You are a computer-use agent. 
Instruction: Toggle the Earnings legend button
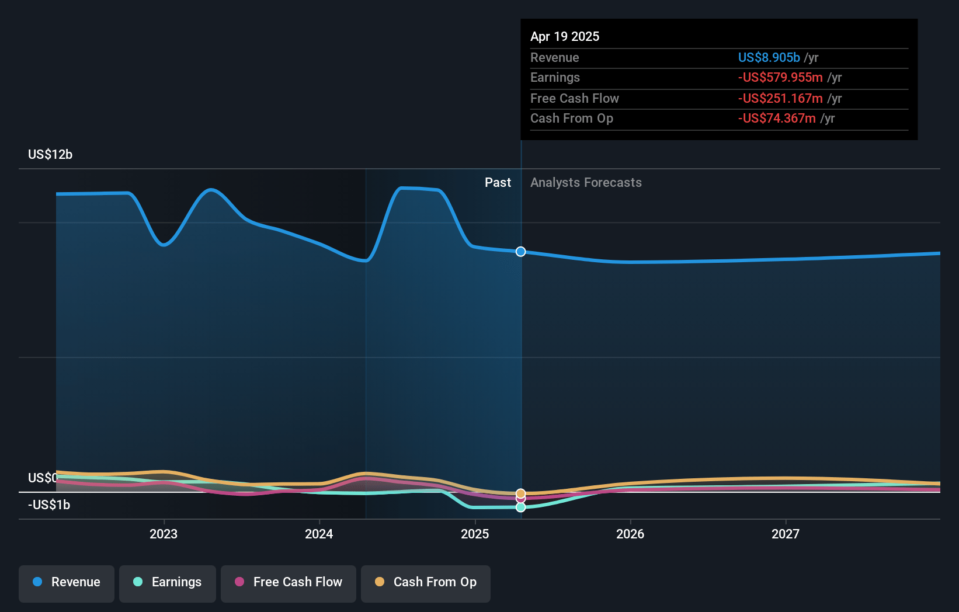click(168, 583)
